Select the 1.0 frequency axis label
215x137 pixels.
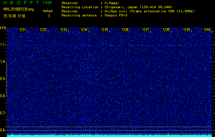[x=3, y=62]
